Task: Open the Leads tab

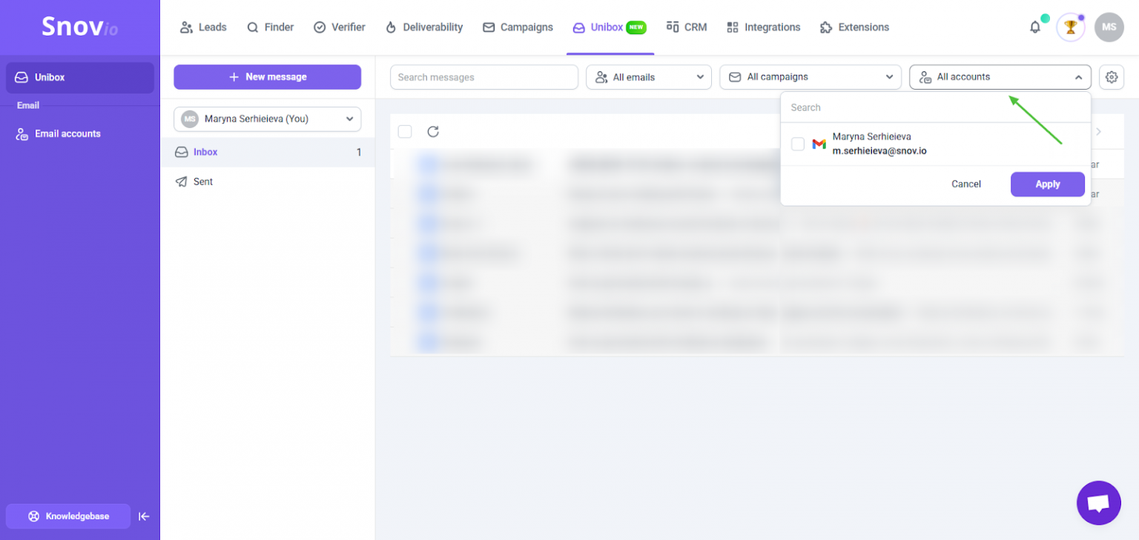Action: click(x=203, y=27)
